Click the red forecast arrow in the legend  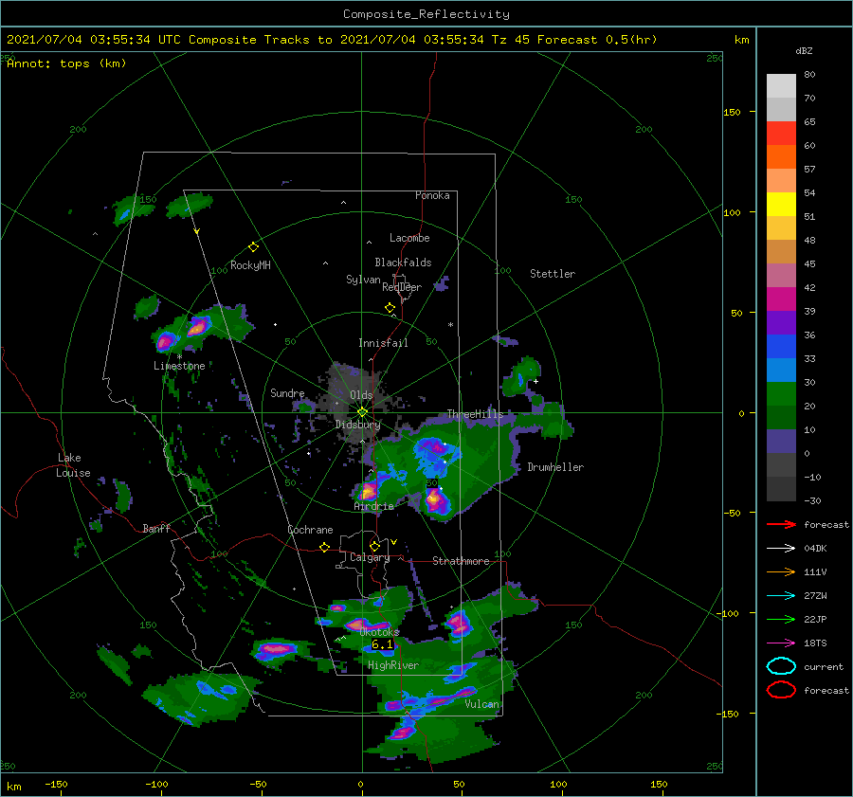pyautogui.click(x=781, y=524)
